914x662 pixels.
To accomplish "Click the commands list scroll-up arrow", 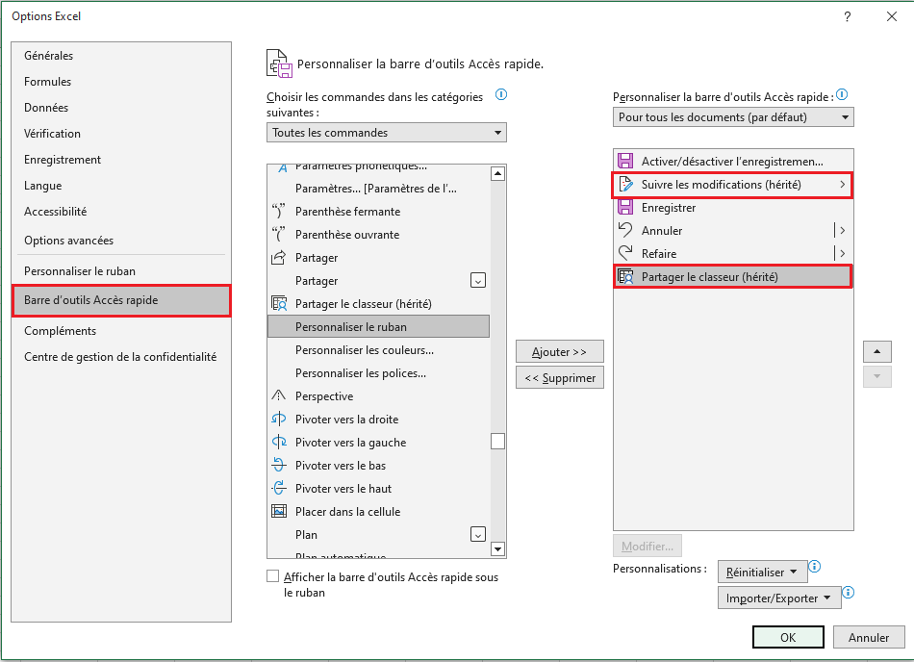I will (497, 173).
